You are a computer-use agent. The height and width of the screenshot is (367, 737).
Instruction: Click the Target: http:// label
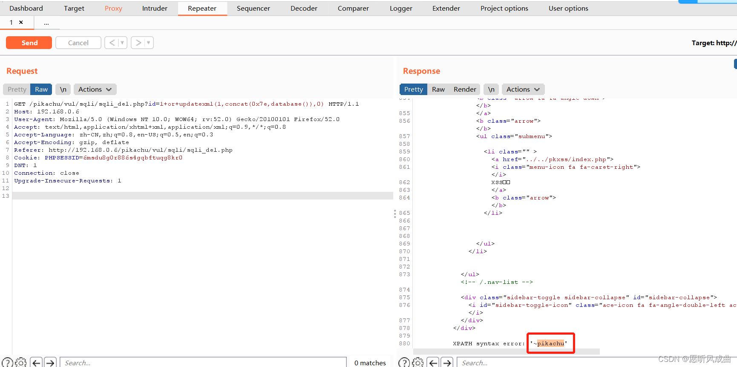tap(714, 43)
